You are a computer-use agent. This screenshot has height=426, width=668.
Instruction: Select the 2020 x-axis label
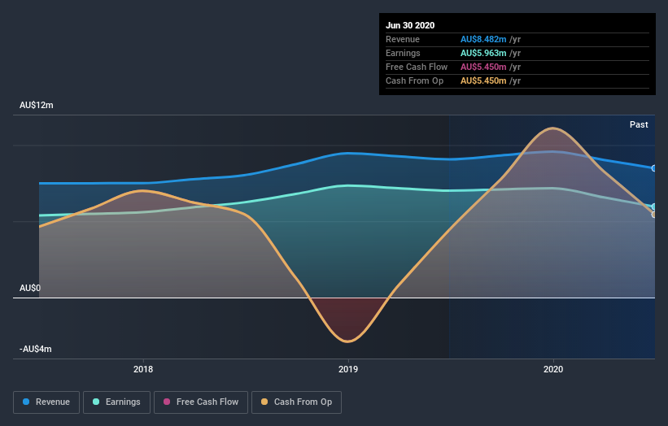coord(553,369)
